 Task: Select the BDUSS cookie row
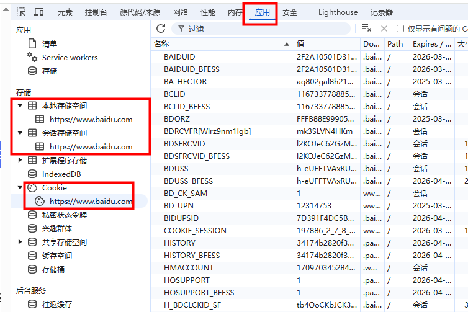310,169
